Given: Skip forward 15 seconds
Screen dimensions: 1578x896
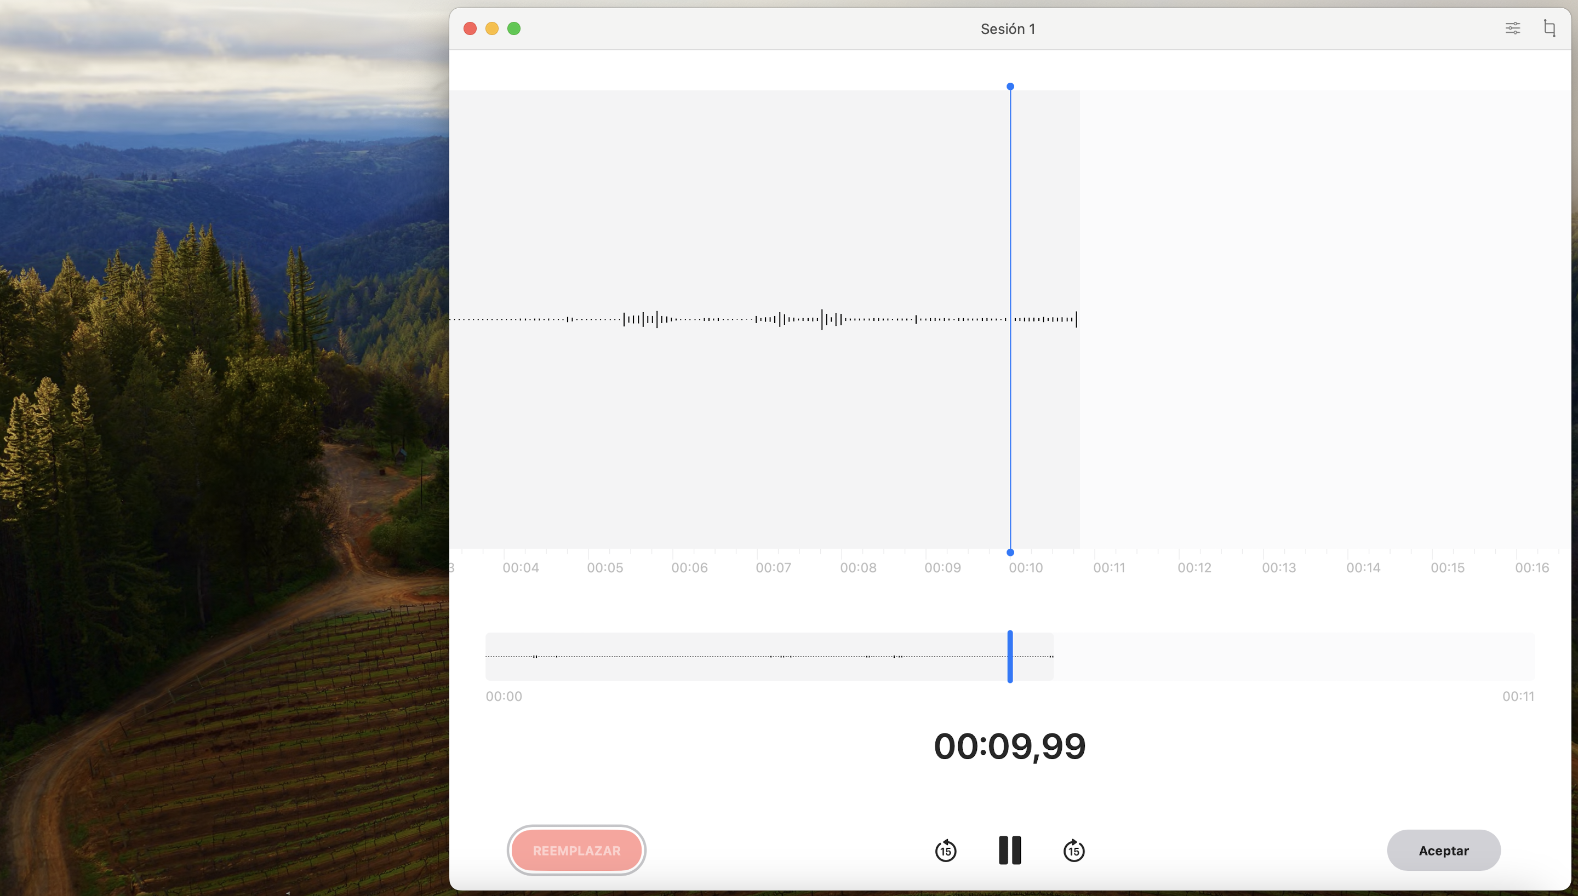Looking at the screenshot, I should click(x=1073, y=850).
